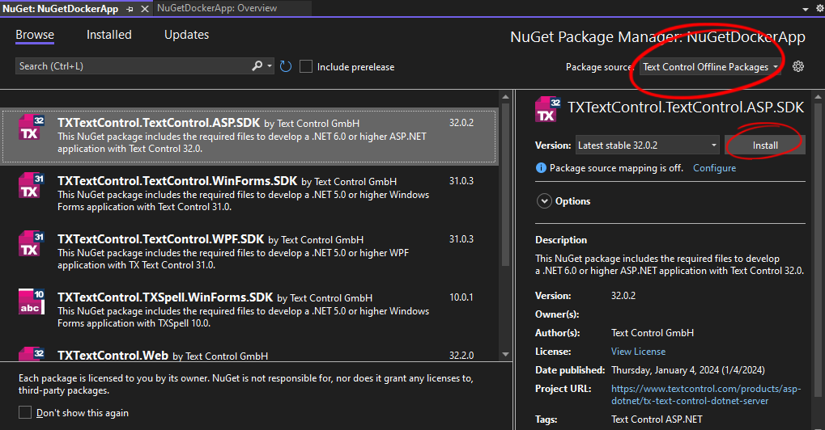Click the Tags value Text Control ASP.NET

click(x=657, y=419)
